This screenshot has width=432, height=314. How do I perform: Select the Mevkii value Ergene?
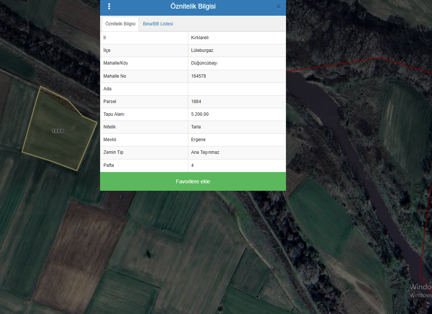pyautogui.click(x=198, y=140)
